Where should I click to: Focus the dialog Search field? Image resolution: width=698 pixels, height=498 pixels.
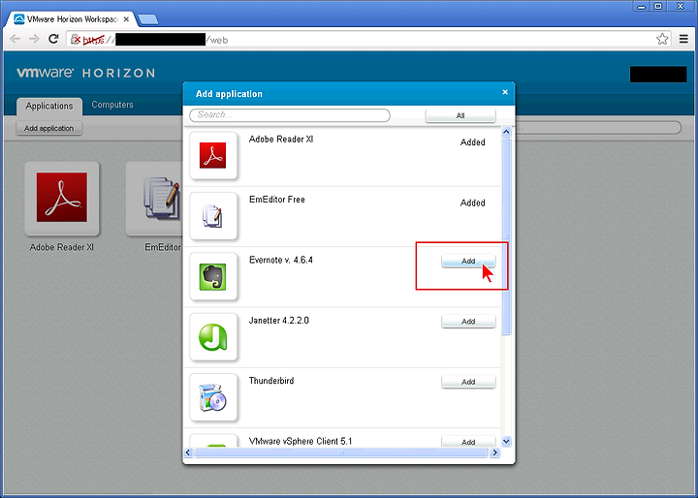coord(290,115)
